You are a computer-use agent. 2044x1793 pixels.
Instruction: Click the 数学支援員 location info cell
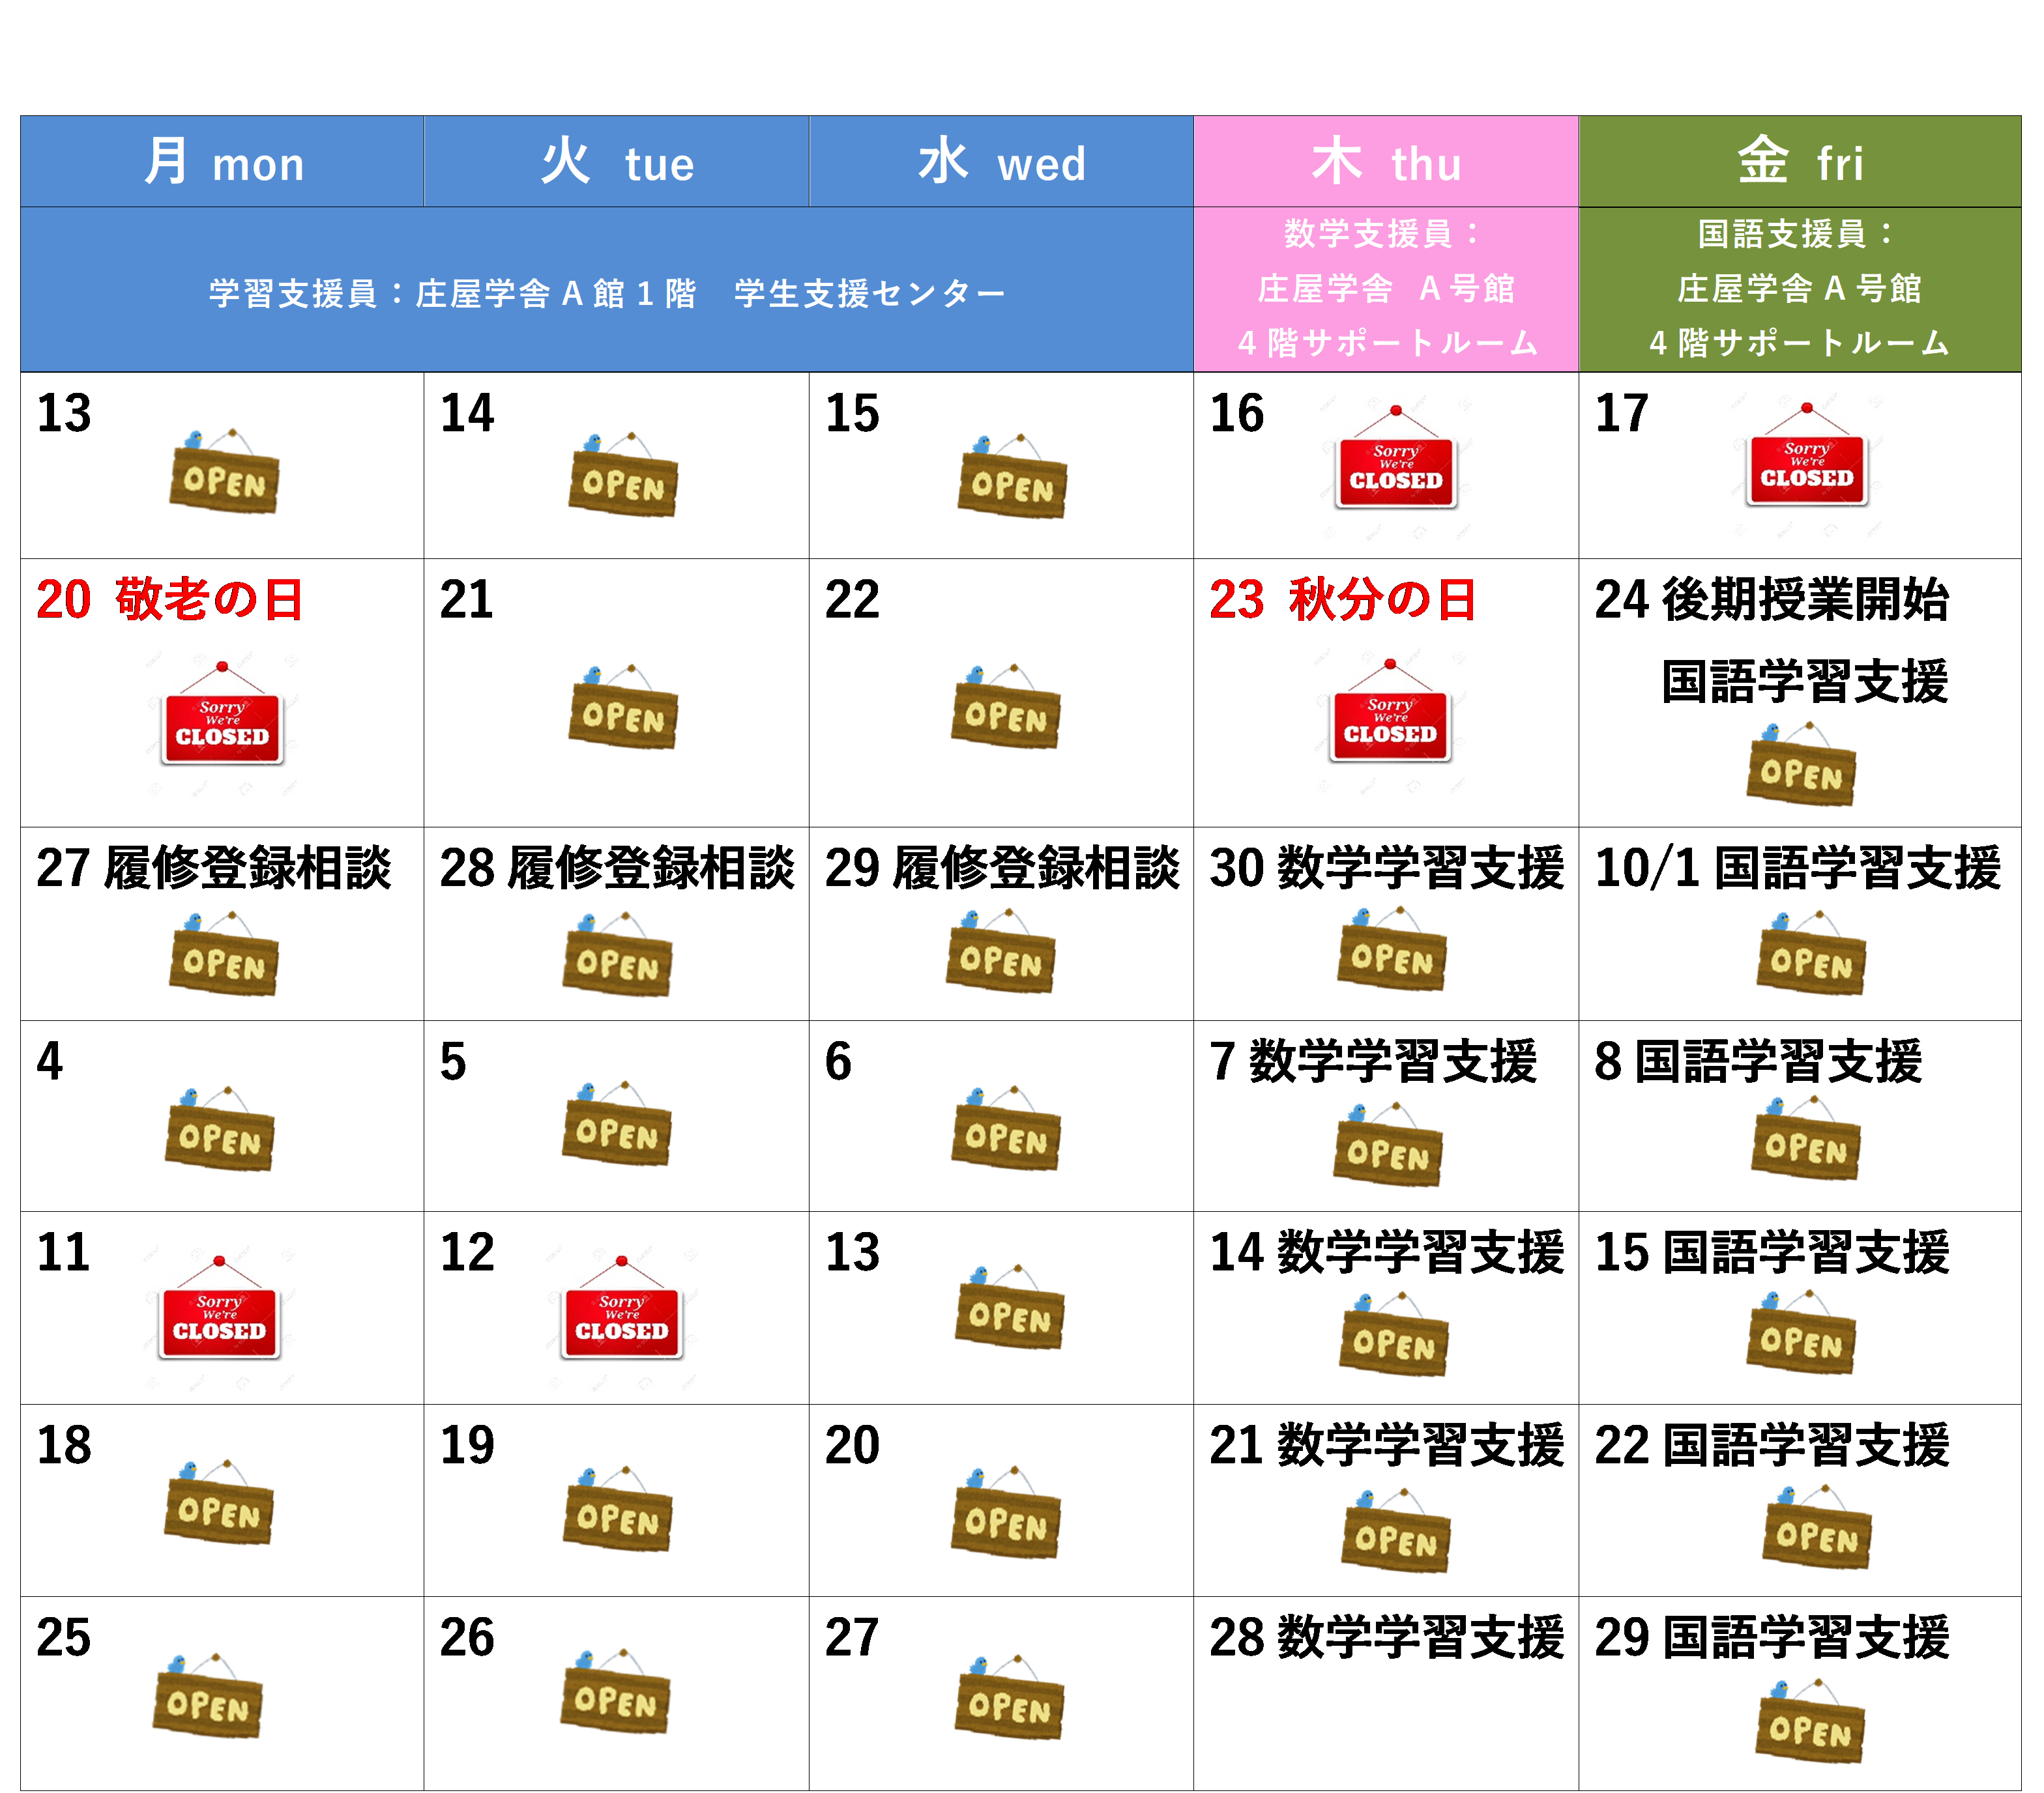click(1386, 290)
